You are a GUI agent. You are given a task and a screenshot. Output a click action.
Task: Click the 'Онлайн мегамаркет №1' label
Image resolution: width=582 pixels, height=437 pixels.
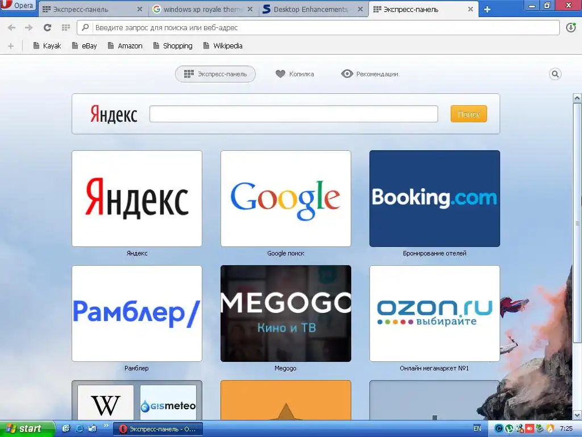[x=434, y=368]
